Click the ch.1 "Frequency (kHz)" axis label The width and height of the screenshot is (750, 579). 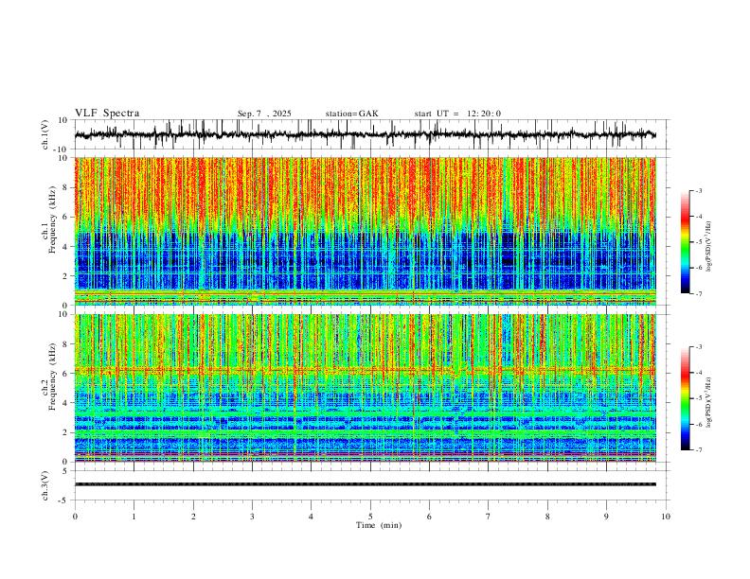[x=52, y=219]
